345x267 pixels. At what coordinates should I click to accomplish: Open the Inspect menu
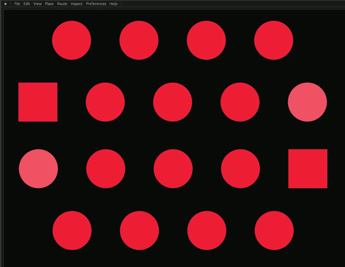76,4
